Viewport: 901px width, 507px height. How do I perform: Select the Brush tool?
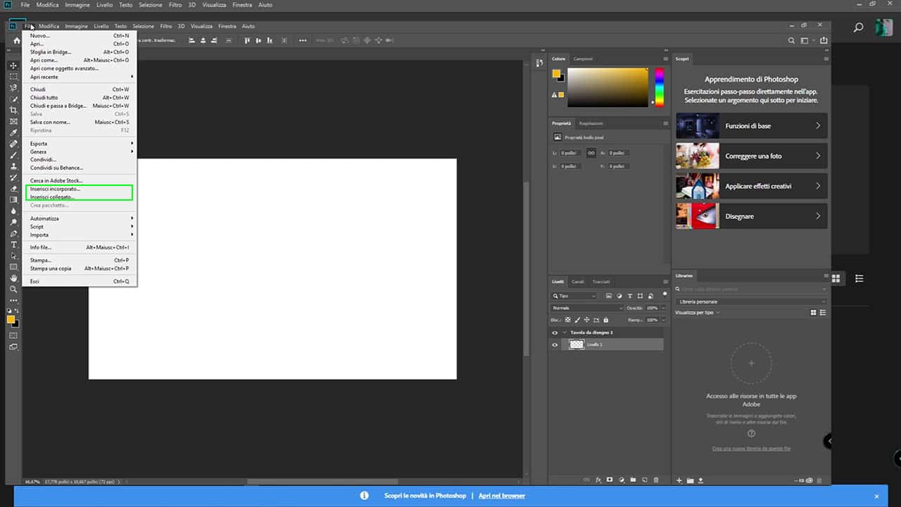point(13,155)
